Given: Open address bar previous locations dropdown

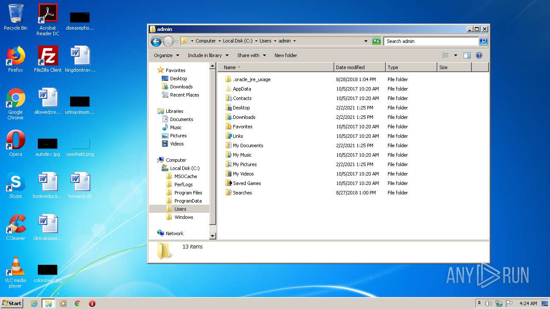Looking at the screenshot, I should click(x=366, y=41).
